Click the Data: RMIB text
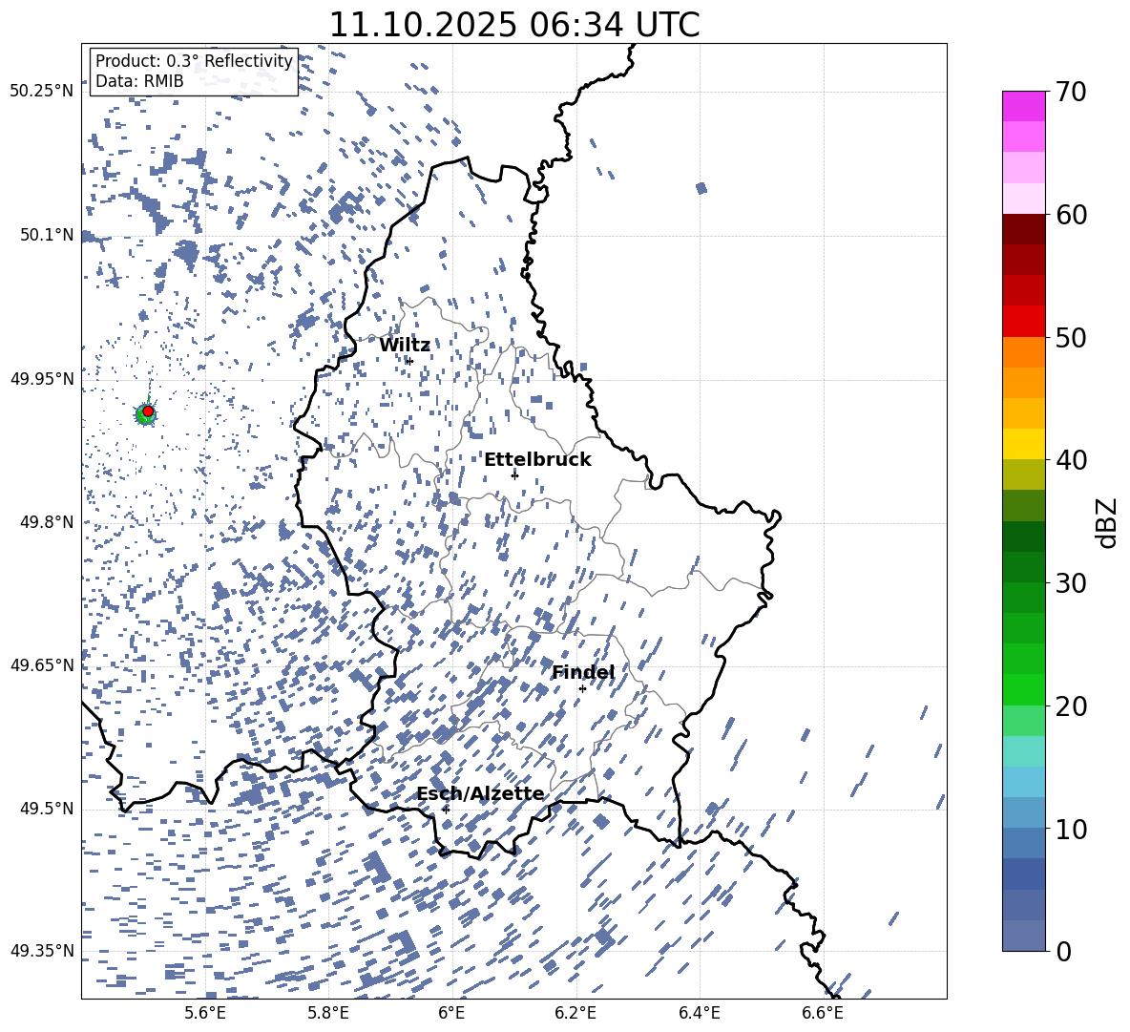Image resolution: width=1130 pixels, height=1032 pixels. 139,81
